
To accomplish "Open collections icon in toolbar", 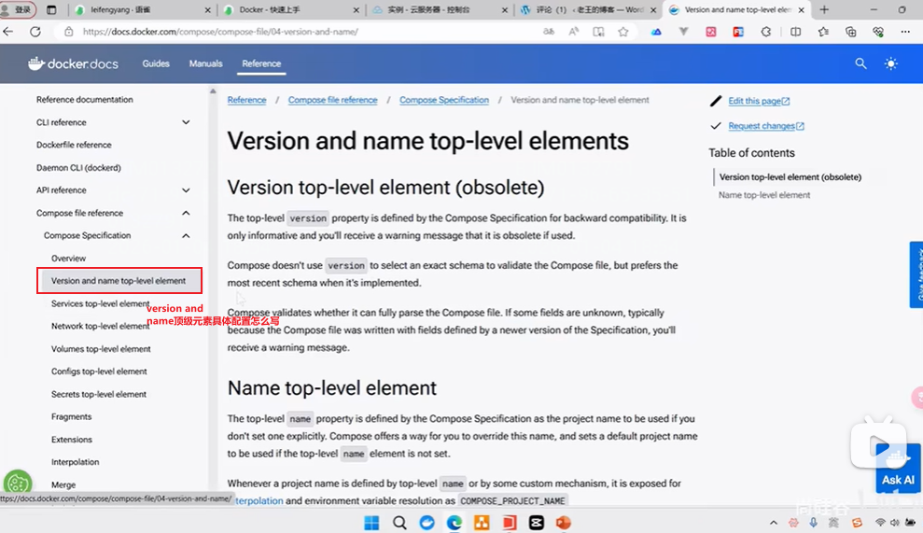I will 850,32.
